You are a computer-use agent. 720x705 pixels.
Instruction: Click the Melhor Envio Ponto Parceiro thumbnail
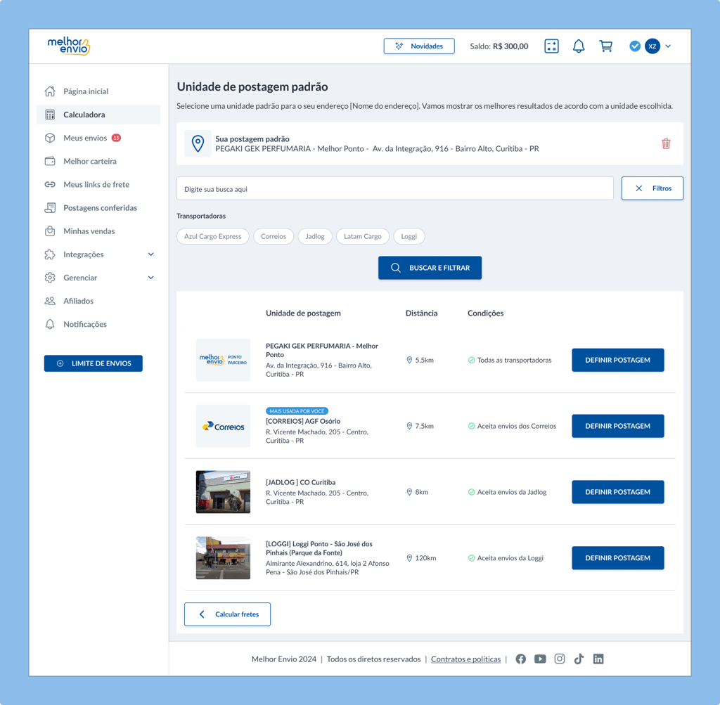click(x=223, y=360)
